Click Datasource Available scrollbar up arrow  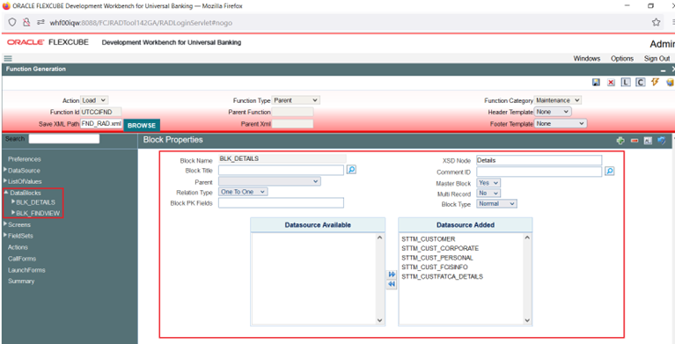pos(379,238)
